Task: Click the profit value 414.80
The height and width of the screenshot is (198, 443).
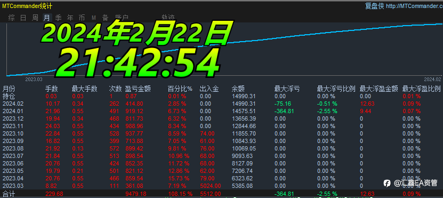Action: coord(134,104)
